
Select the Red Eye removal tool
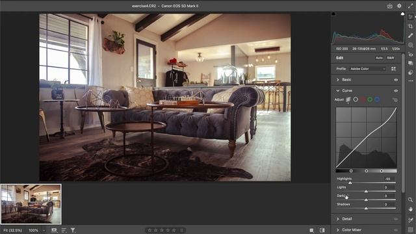click(410, 55)
